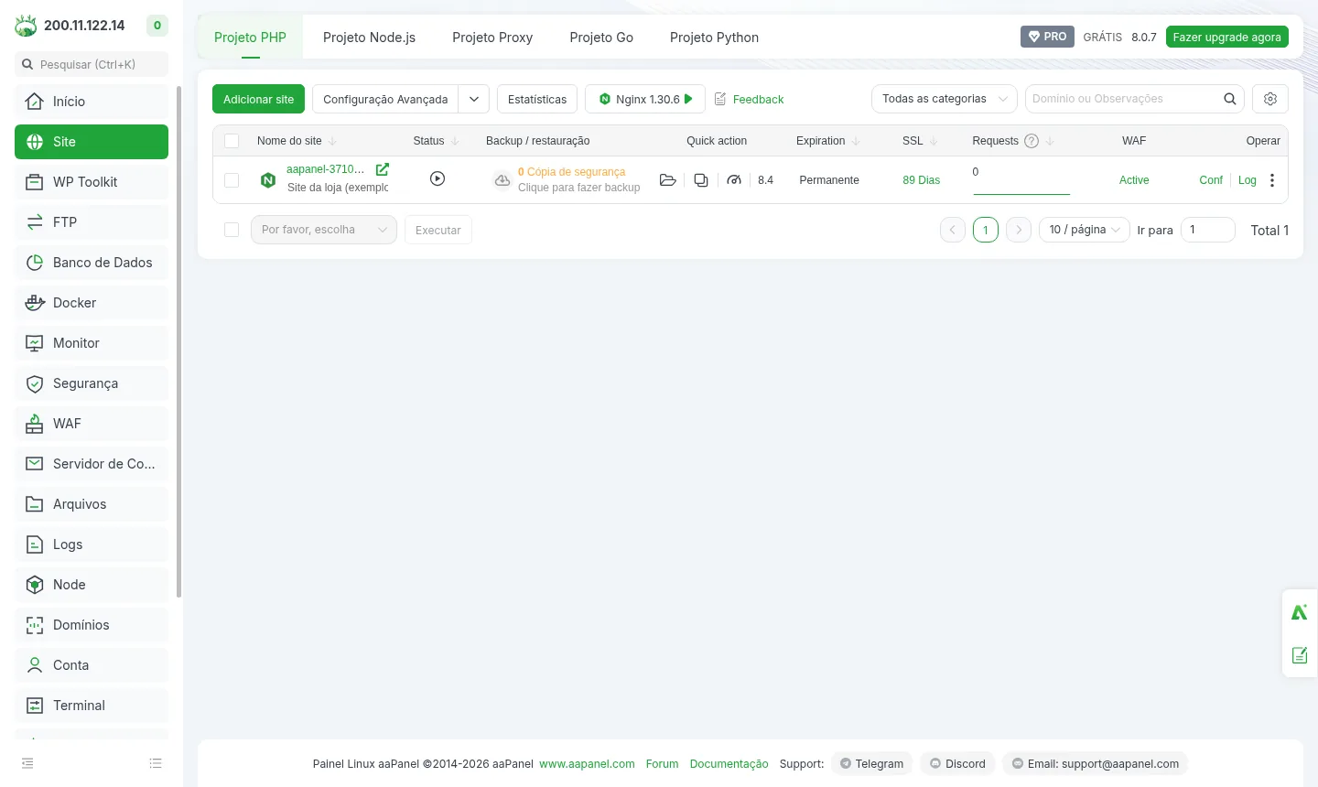Click the Nginx 1.30.6 button
The height and width of the screenshot is (787, 1318).
coord(645,99)
